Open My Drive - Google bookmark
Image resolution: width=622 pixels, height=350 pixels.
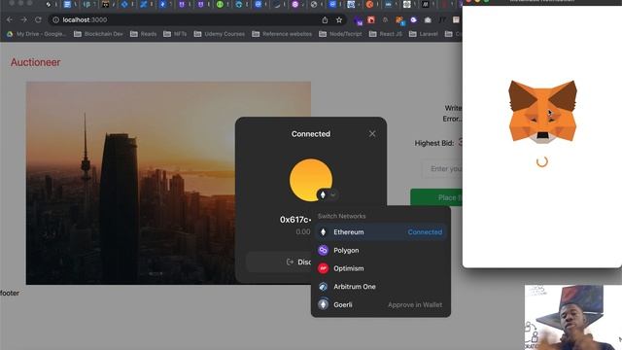click(x=36, y=34)
